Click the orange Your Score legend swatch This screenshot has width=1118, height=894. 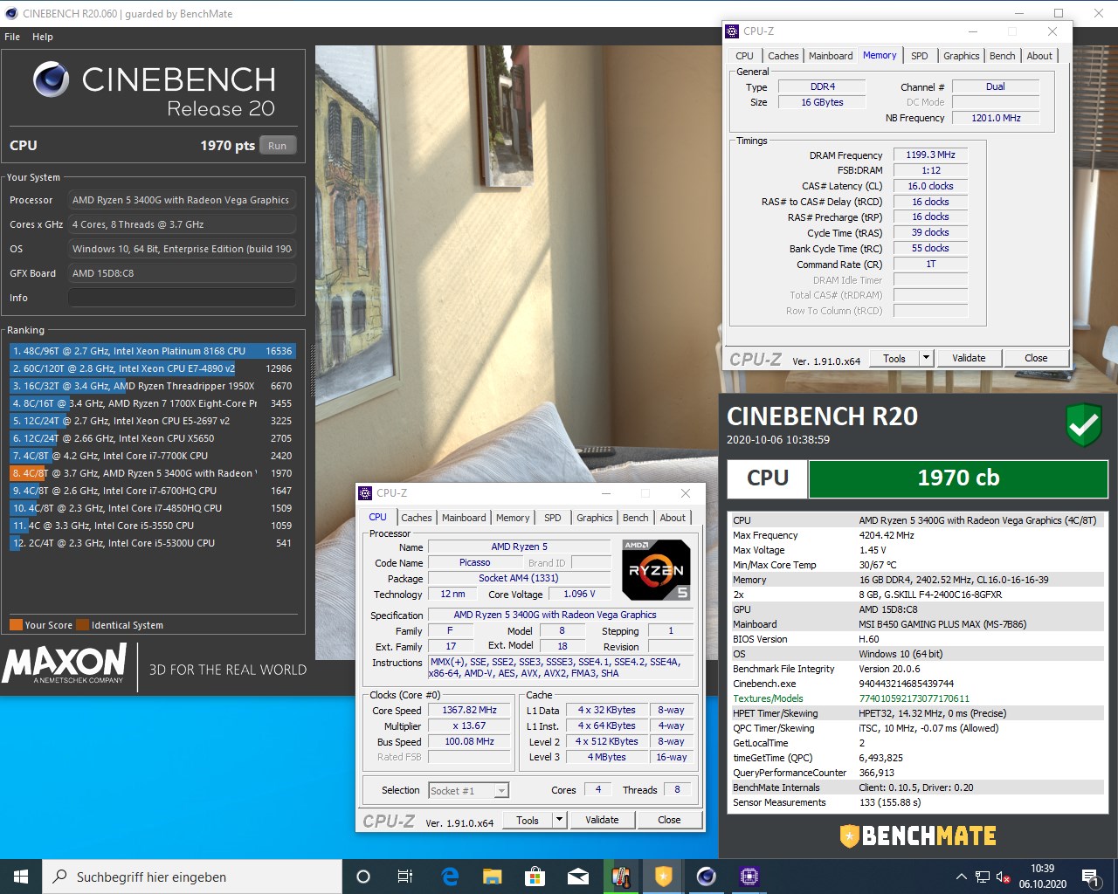pos(16,625)
